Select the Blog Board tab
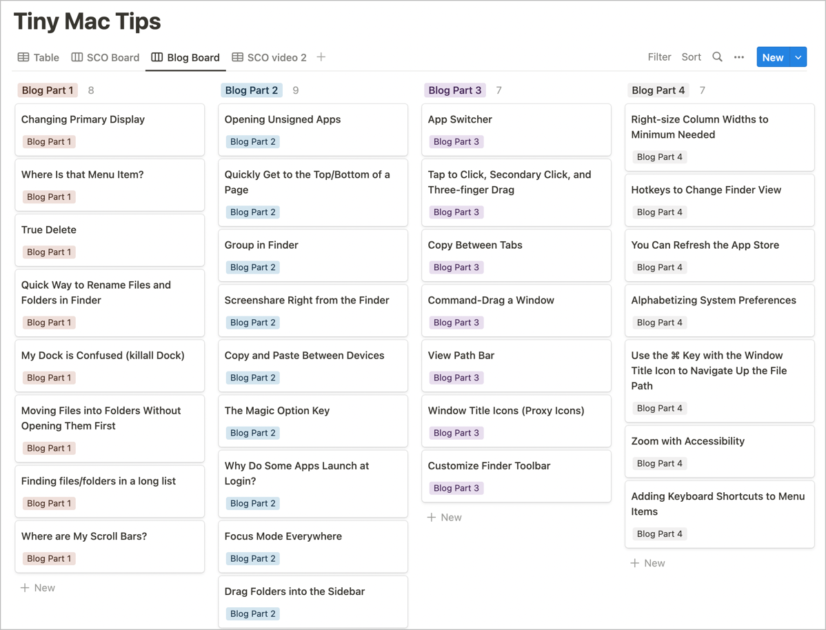The height and width of the screenshot is (630, 826). tap(185, 57)
